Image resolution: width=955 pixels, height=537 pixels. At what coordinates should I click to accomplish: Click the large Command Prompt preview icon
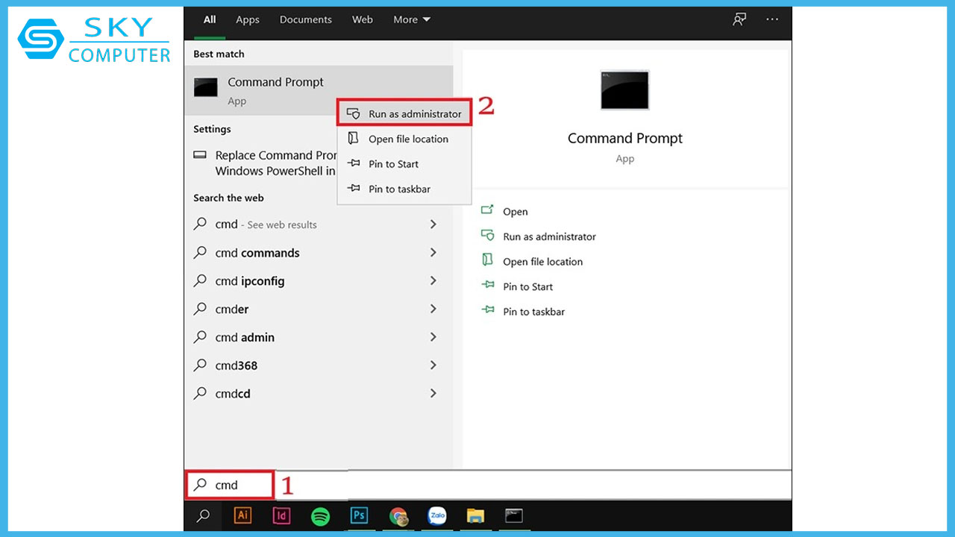(624, 91)
